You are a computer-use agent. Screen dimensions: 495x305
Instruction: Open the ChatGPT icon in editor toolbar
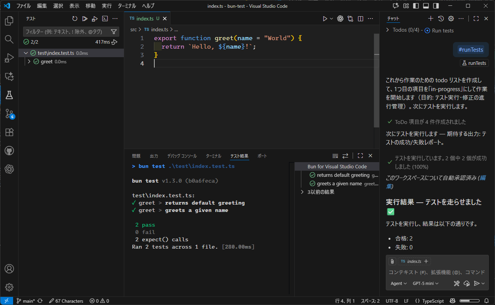click(x=340, y=19)
